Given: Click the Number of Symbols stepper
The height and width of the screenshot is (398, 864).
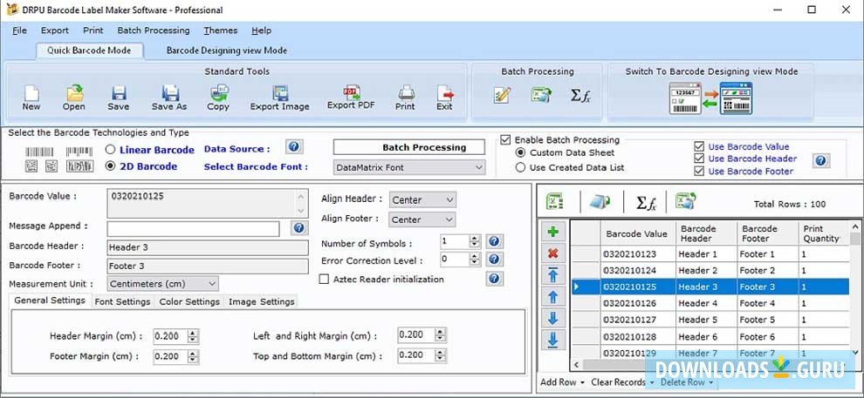Looking at the screenshot, I should (x=475, y=241).
